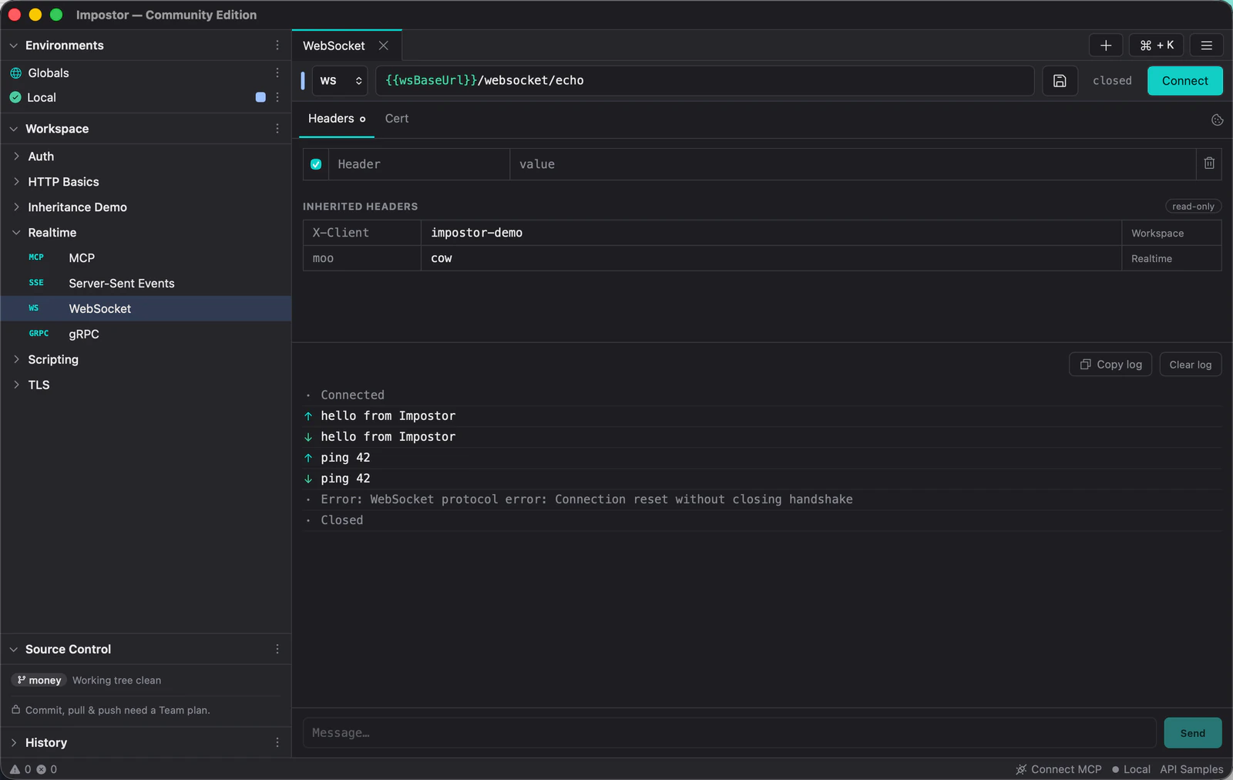Open the ws protocol dropdown
Viewport: 1233px width, 780px height.
pos(341,81)
